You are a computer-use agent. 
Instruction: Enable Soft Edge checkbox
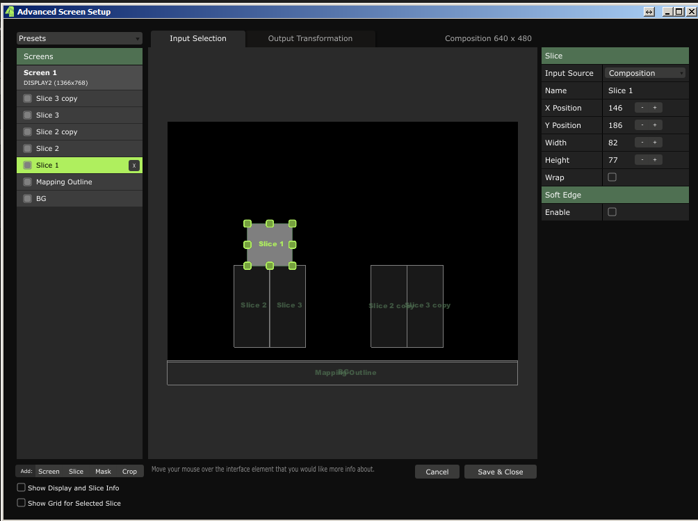coord(612,212)
